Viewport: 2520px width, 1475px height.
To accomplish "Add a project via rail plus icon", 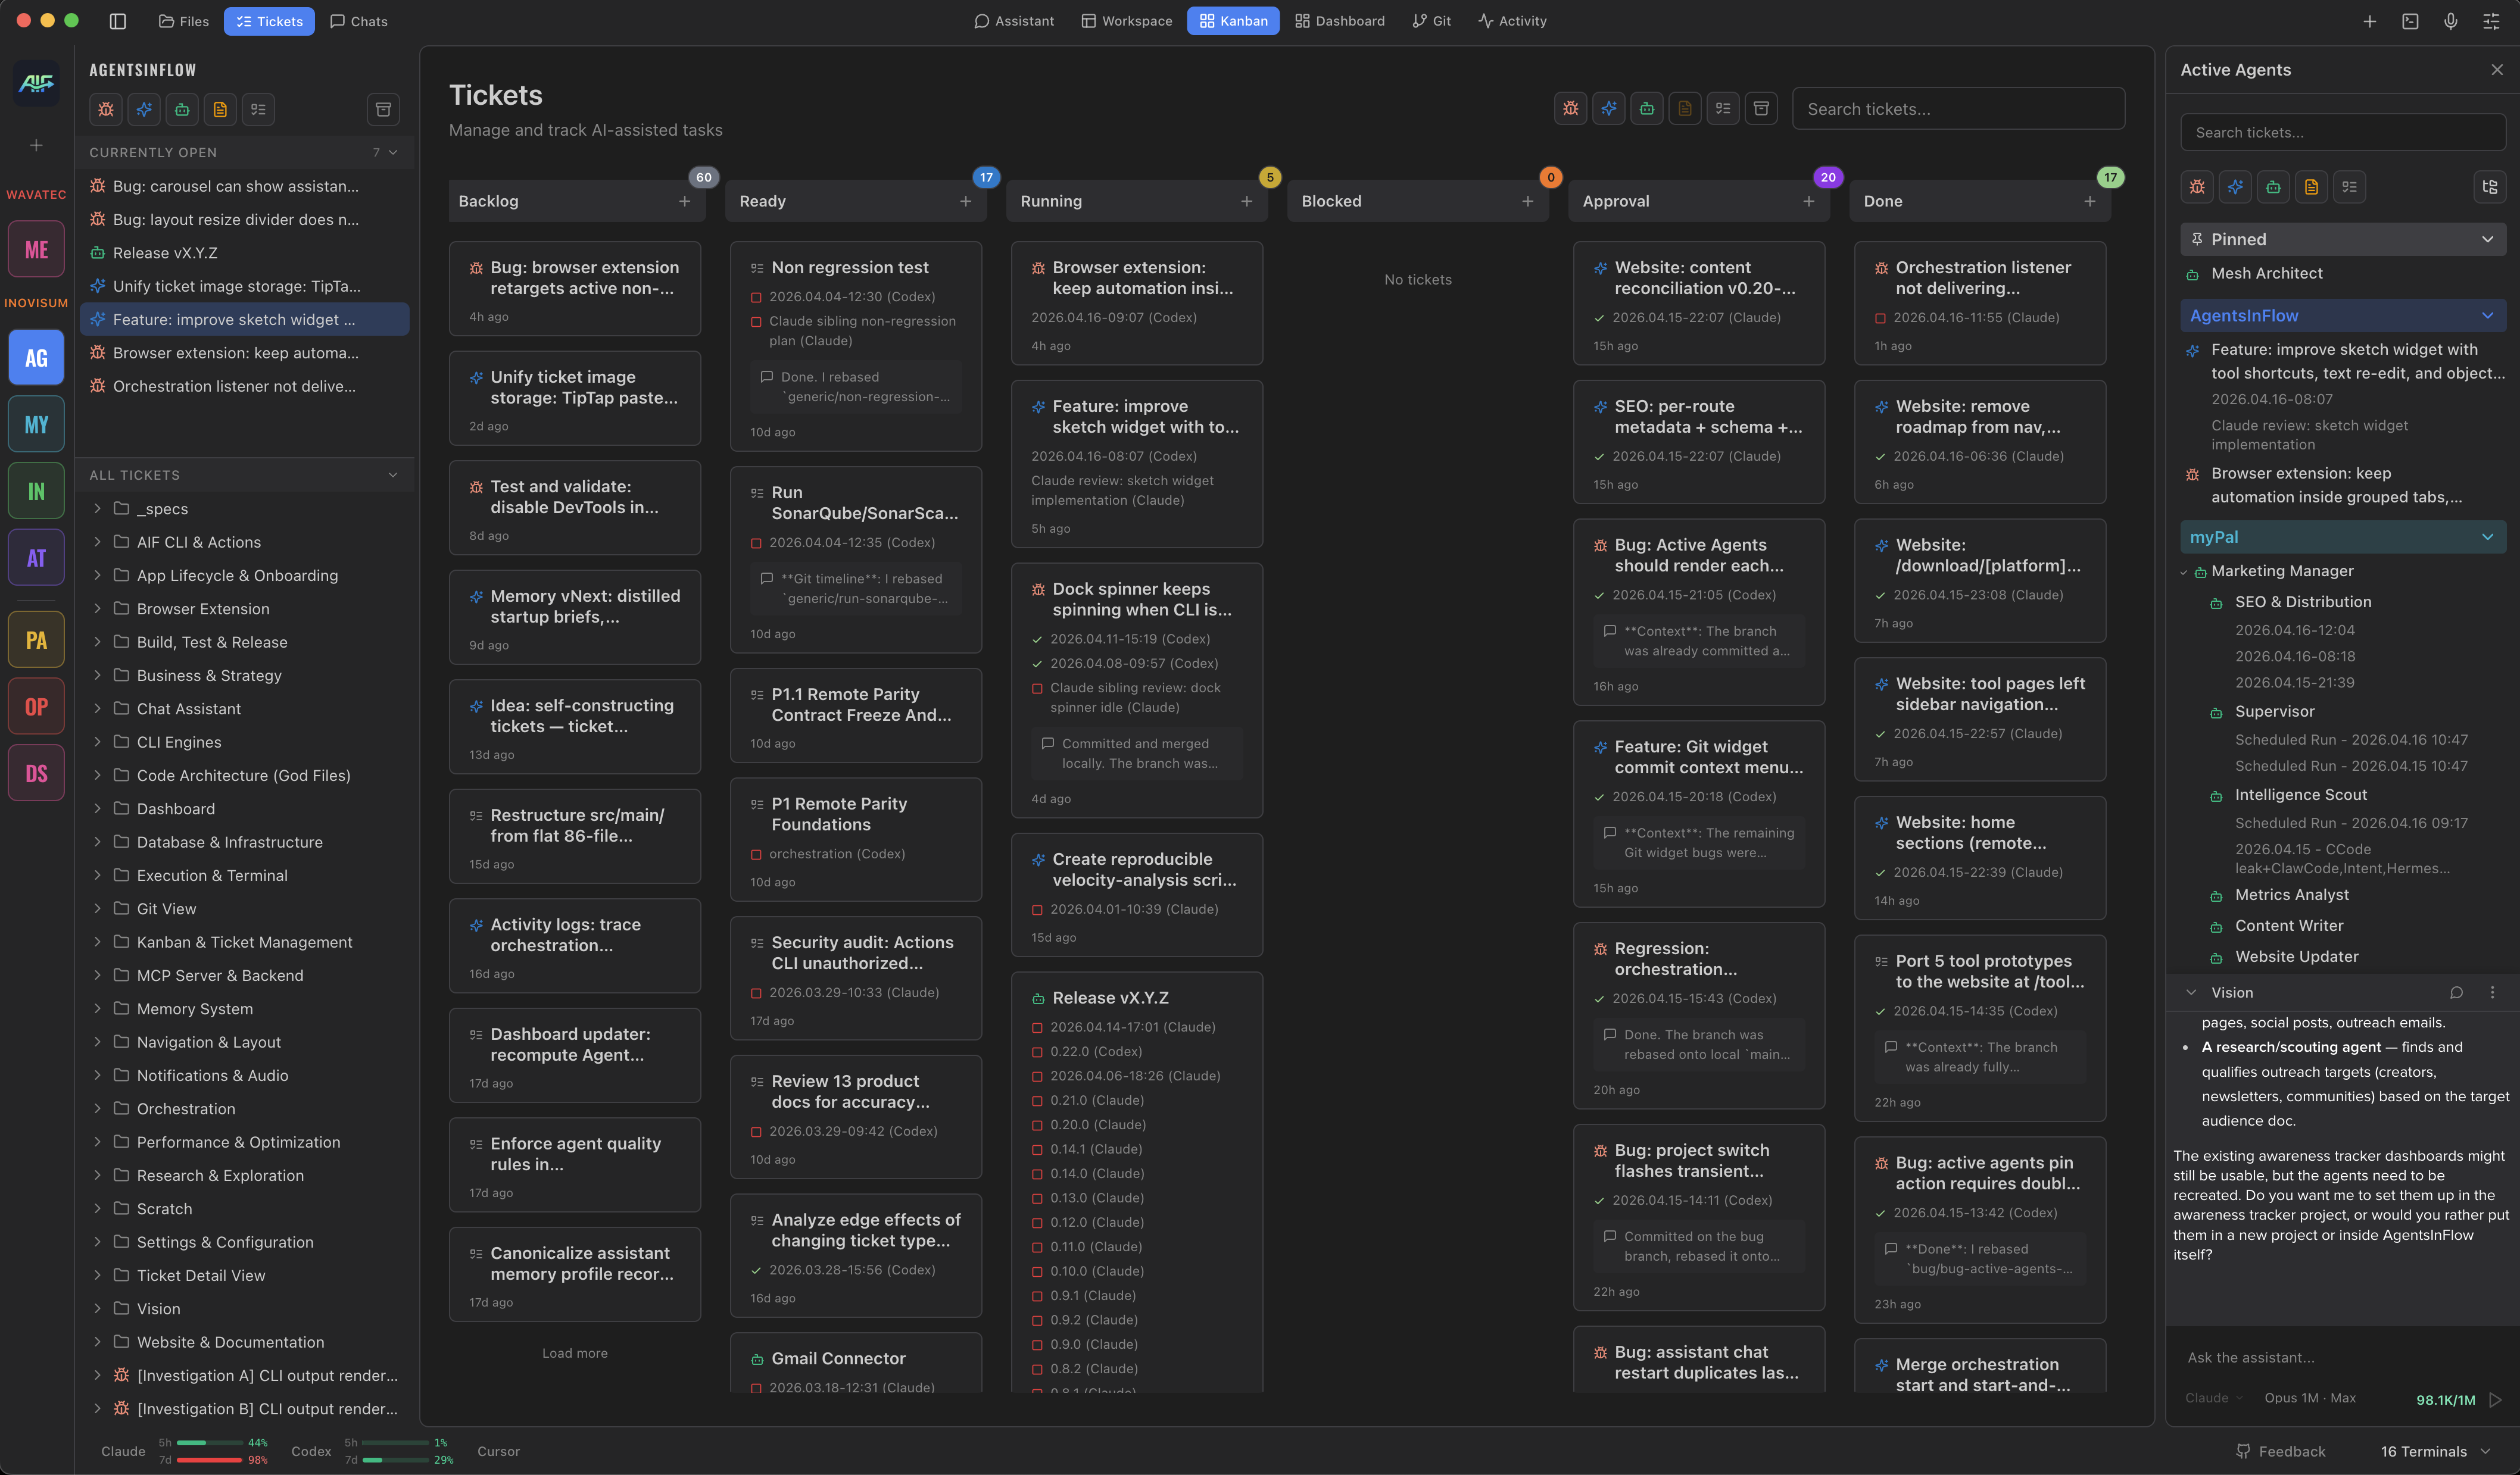I will [36, 145].
